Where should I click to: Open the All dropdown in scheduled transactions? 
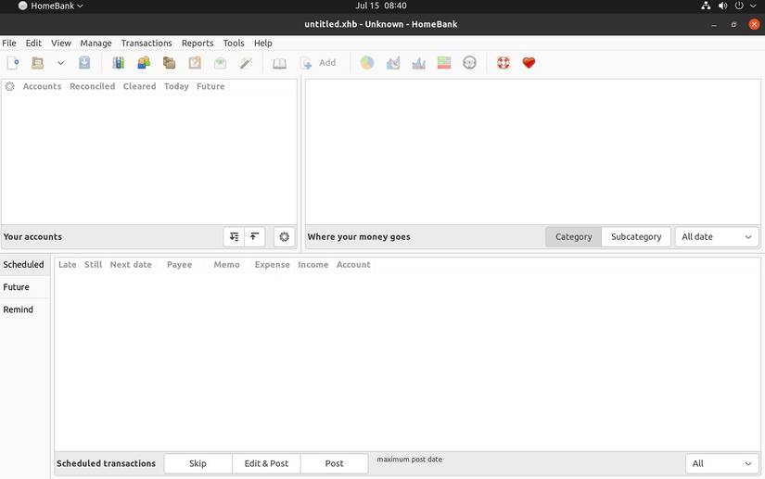click(x=722, y=463)
